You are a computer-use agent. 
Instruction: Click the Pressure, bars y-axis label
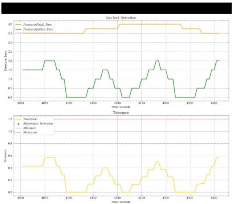coord(6,61)
